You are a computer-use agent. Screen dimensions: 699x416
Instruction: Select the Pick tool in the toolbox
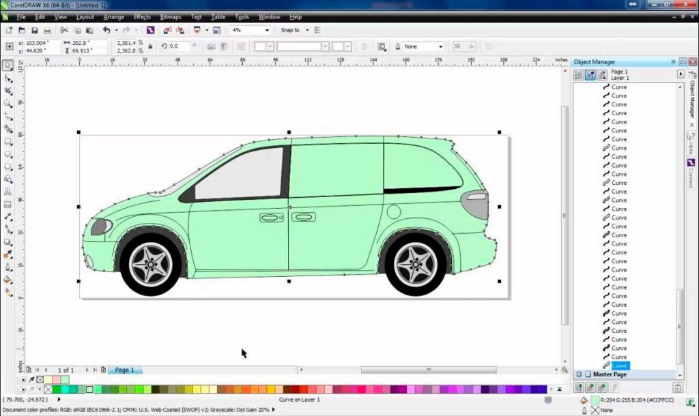(x=8, y=65)
